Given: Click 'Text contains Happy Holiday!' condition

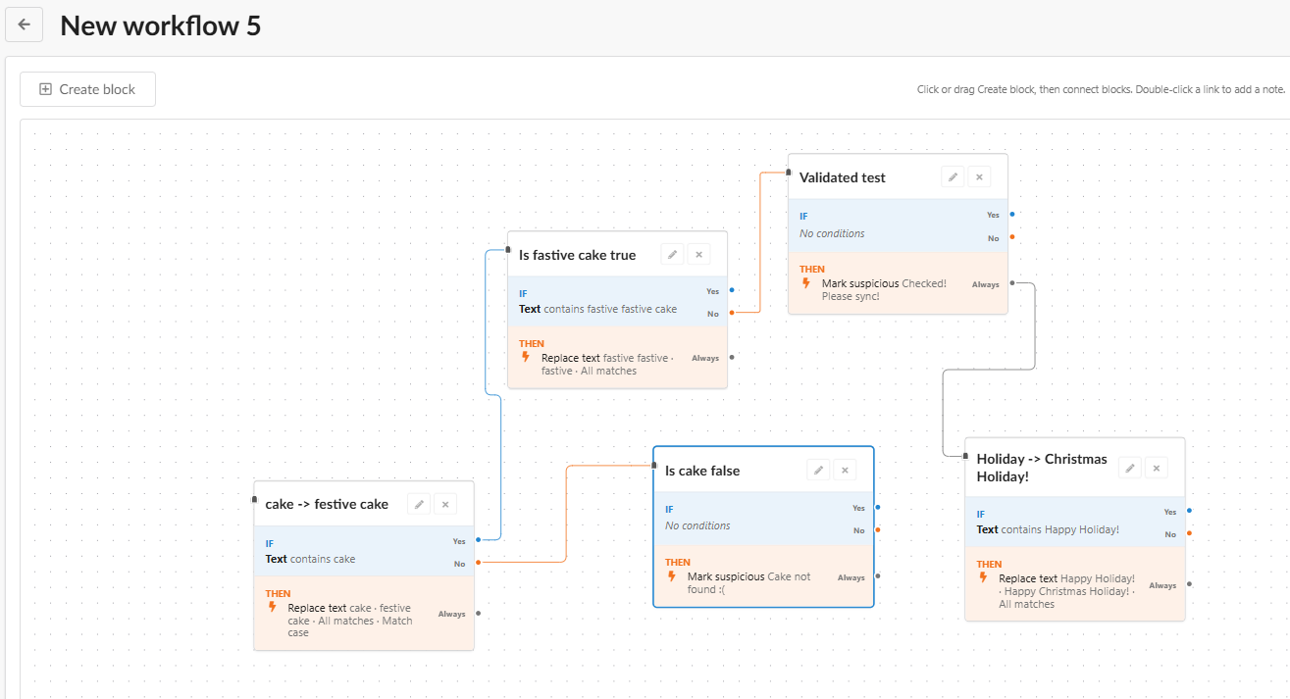Looking at the screenshot, I should tap(1048, 529).
